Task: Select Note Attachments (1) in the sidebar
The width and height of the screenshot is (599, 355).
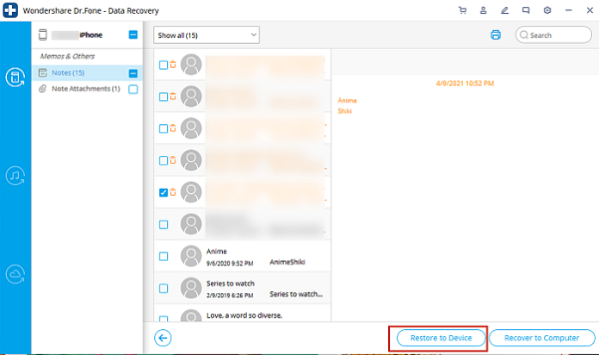Action: click(86, 89)
